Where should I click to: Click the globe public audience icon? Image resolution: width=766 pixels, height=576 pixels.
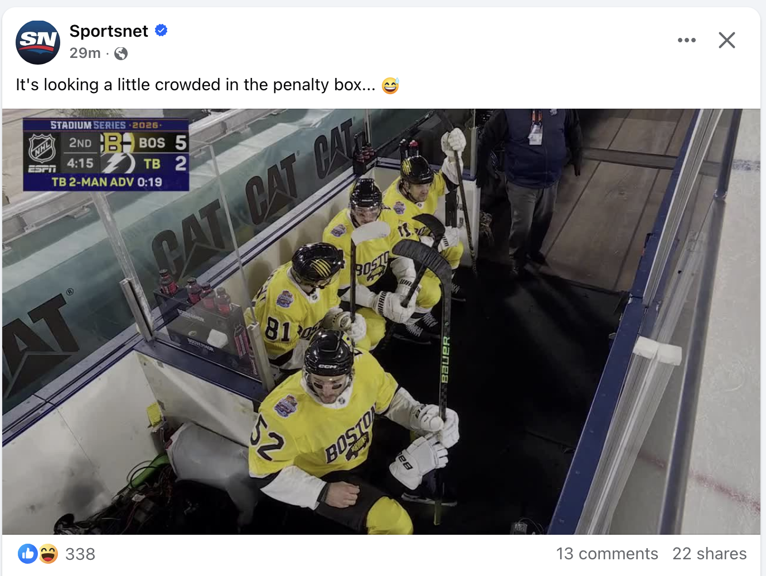(x=121, y=53)
